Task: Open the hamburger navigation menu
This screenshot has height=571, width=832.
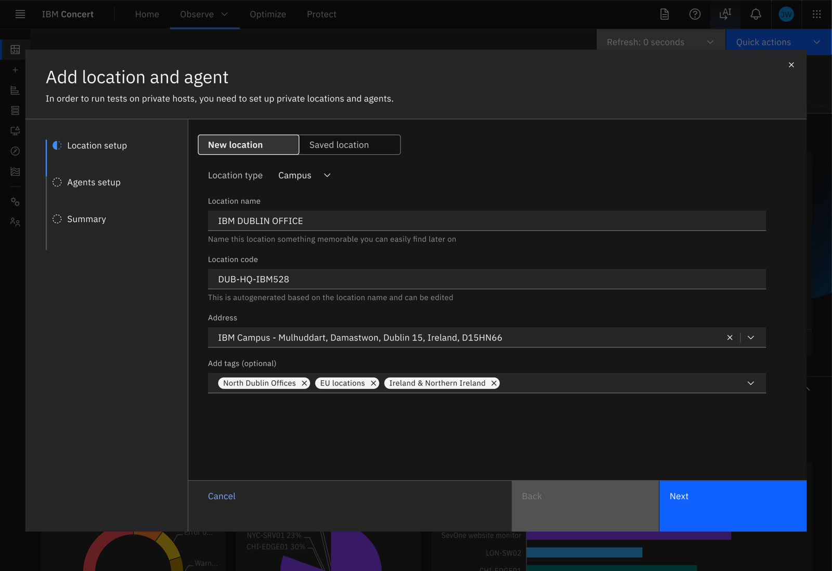Action: (x=20, y=14)
